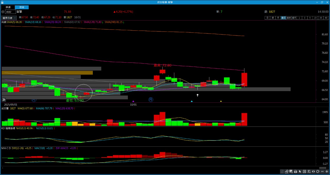Switch to the 詳細 tab
Viewport: 330px width, 175px height.
pyautogui.click(x=8, y=7)
